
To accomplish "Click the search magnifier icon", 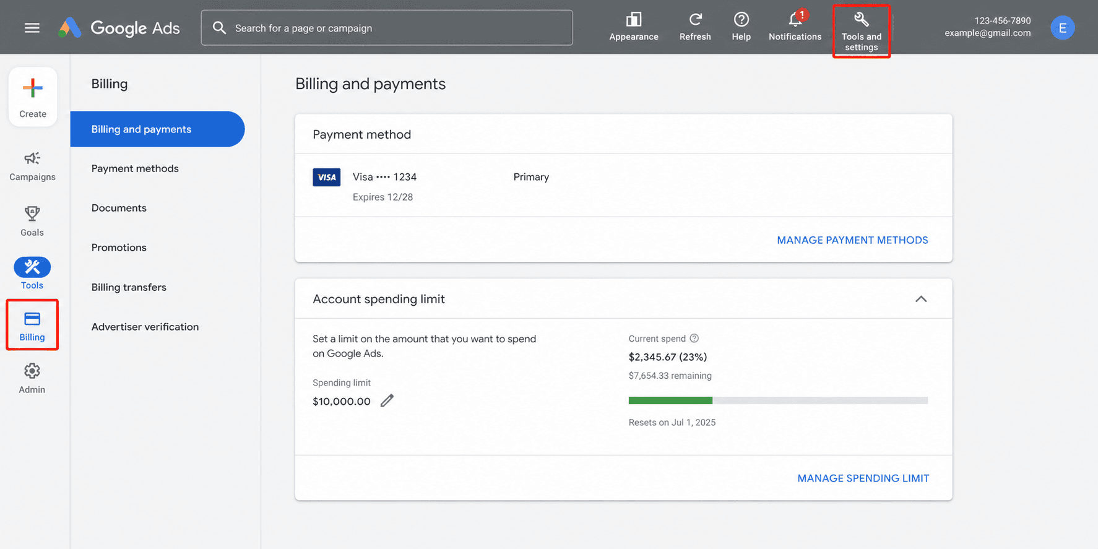I will tap(219, 28).
